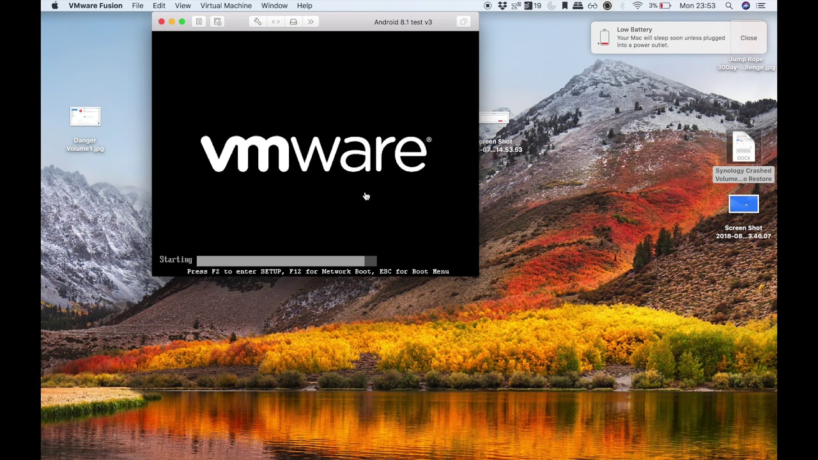The width and height of the screenshot is (818, 460).
Task: Open the Apple menu
Action: click(x=54, y=6)
